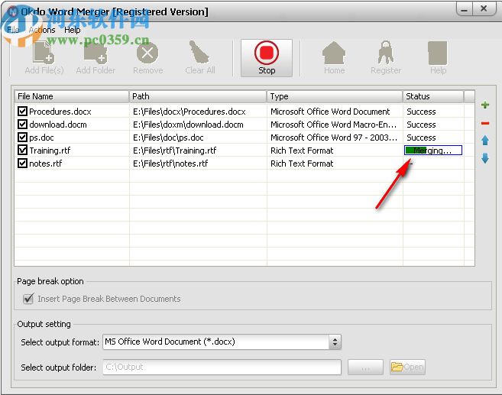The height and width of the screenshot is (395, 502).
Task: Select path E:\Files\rtf\Training.rtf
Action: point(175,150)
